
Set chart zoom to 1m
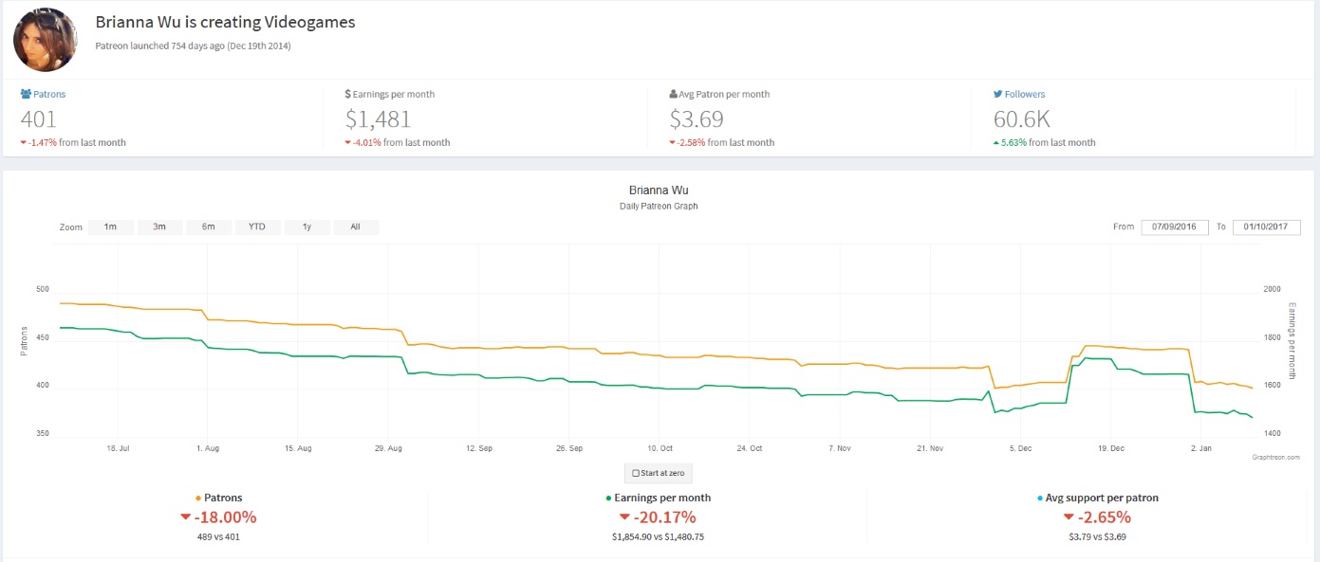pyautogui.click(x=110, y=227)
